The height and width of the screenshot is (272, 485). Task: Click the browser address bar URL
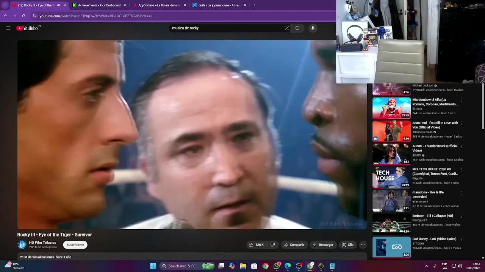96,16
